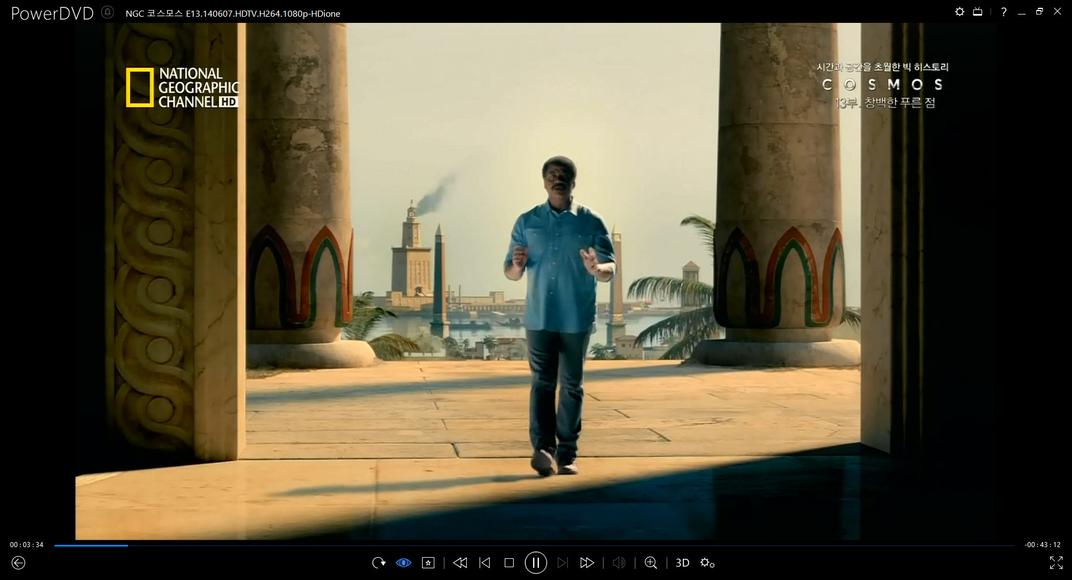Jump to the previous chapter
The height and width of the screenshot is (580, 1072).
point(485,563)
